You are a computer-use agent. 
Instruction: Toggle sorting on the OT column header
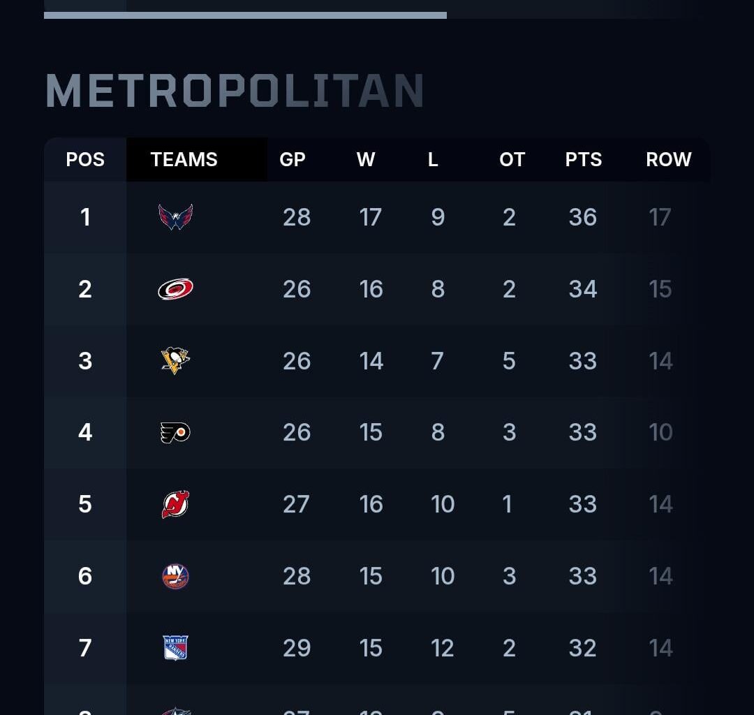(x=512, y=159)
